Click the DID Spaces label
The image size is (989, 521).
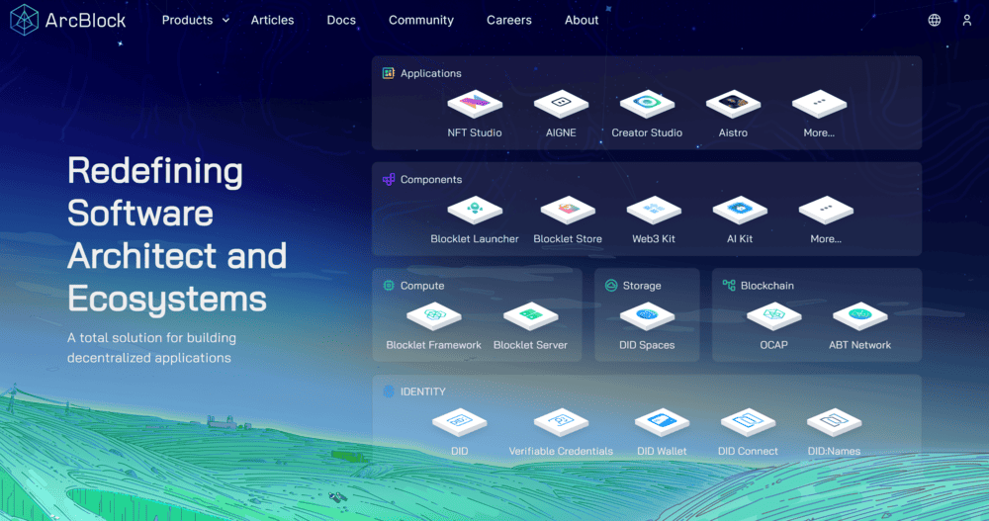tap(647, 344)
